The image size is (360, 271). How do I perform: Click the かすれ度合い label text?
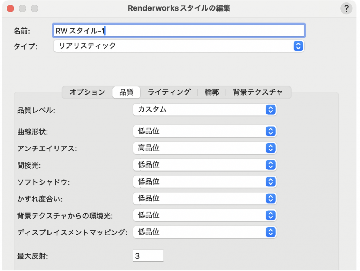[x=40, y=199]
